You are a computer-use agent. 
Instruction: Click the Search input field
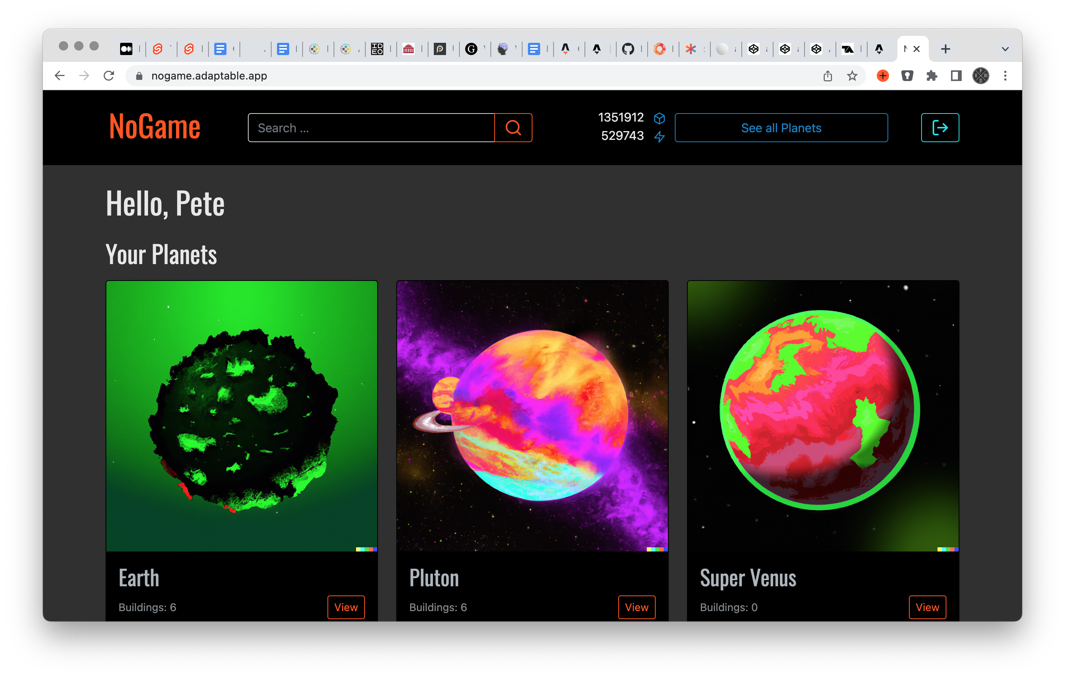click(x=372, y=128)
